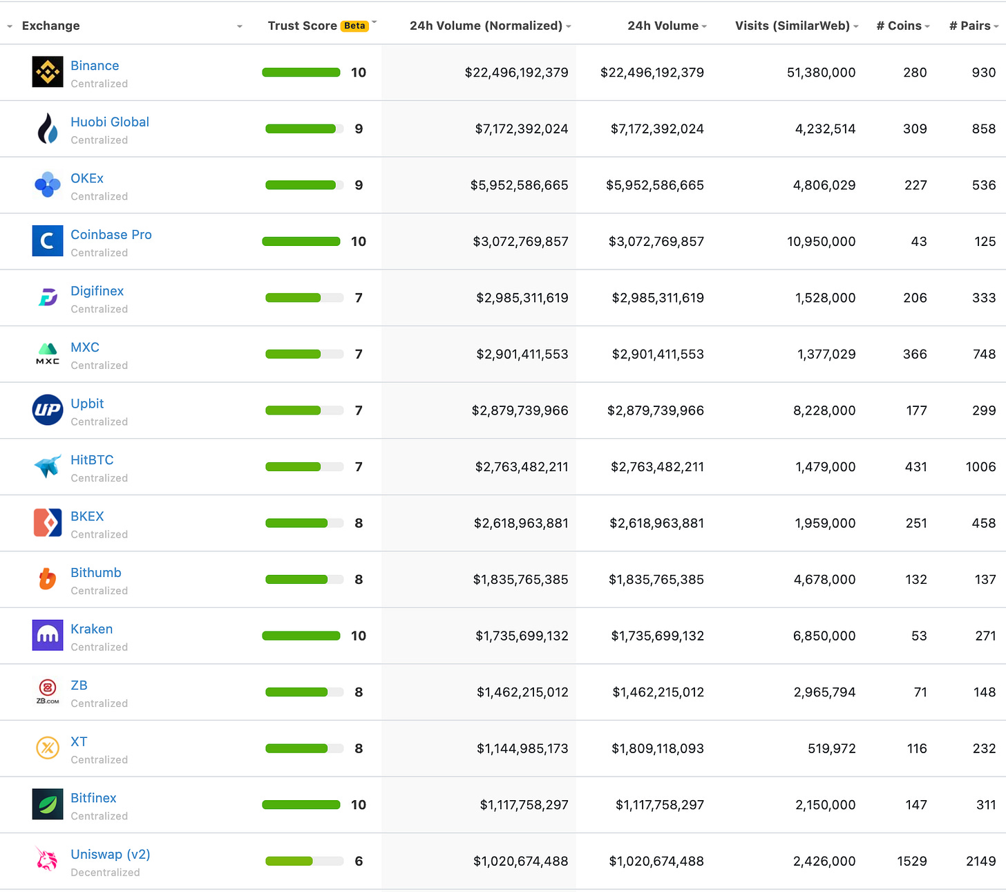Click Binance's trust score bar
The image size is (1006, 892).
(301, 72)
